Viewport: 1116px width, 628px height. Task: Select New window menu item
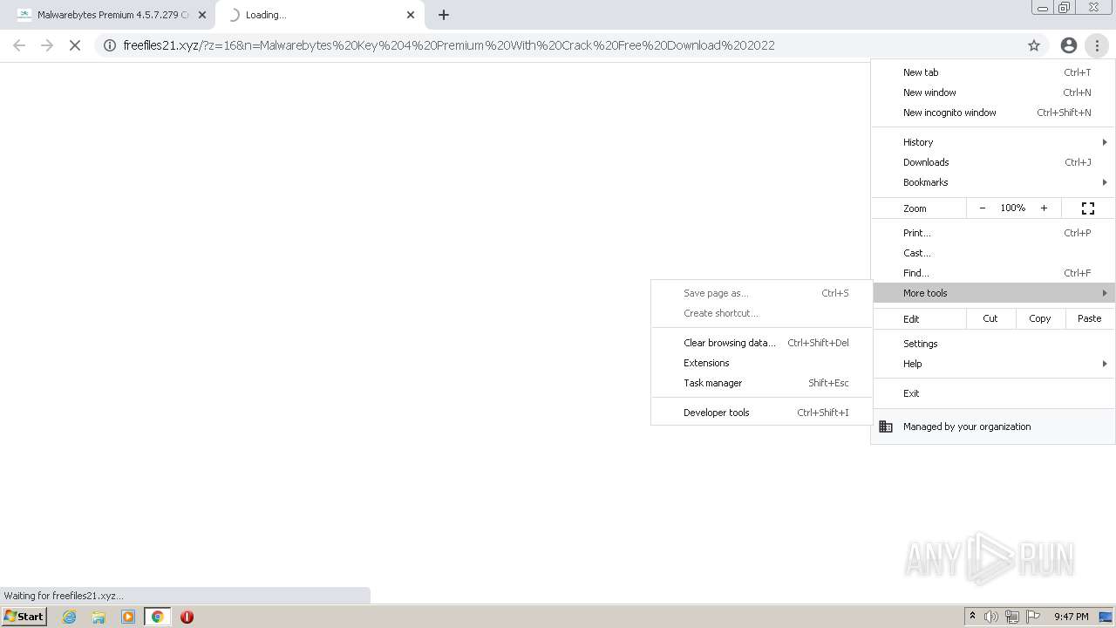tap(993, 92)
